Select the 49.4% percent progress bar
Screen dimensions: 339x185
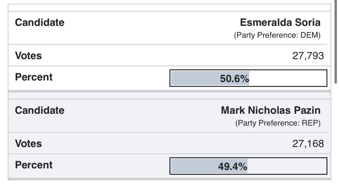pos(248,166)
